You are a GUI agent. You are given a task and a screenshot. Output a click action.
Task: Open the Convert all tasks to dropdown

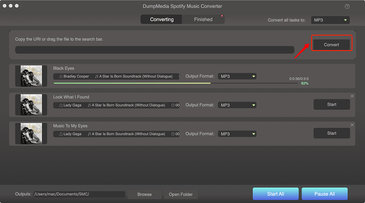[x=330, y=20]
